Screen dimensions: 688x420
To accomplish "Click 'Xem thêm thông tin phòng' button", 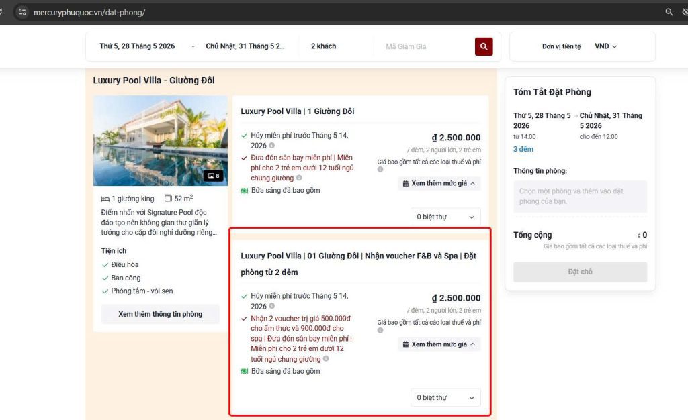I will click(x=160, y=314).
